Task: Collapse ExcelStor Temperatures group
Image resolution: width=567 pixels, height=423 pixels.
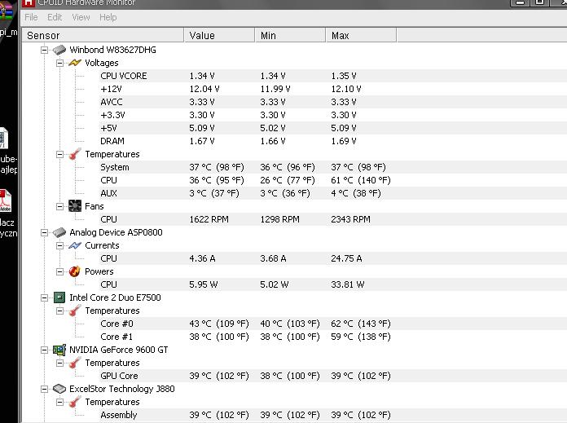Action: point(59,402)
